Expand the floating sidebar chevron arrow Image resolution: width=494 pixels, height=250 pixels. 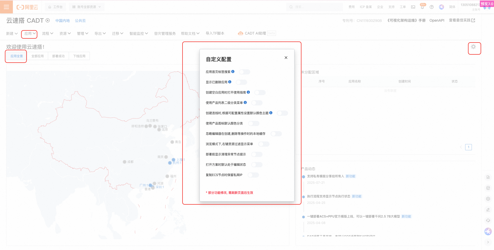click(x=488, y=242)
